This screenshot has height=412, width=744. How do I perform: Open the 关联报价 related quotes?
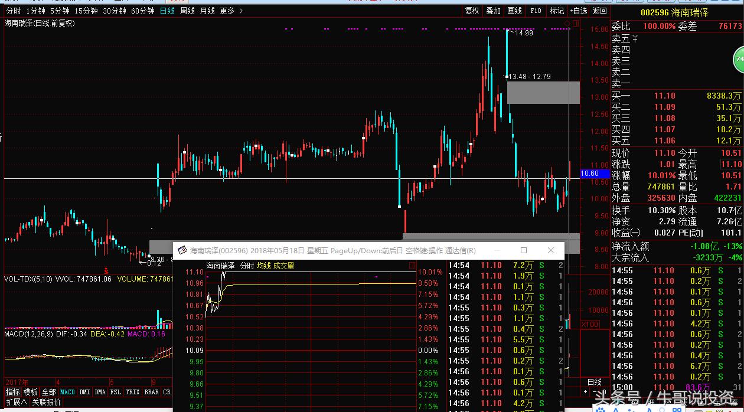47,402
